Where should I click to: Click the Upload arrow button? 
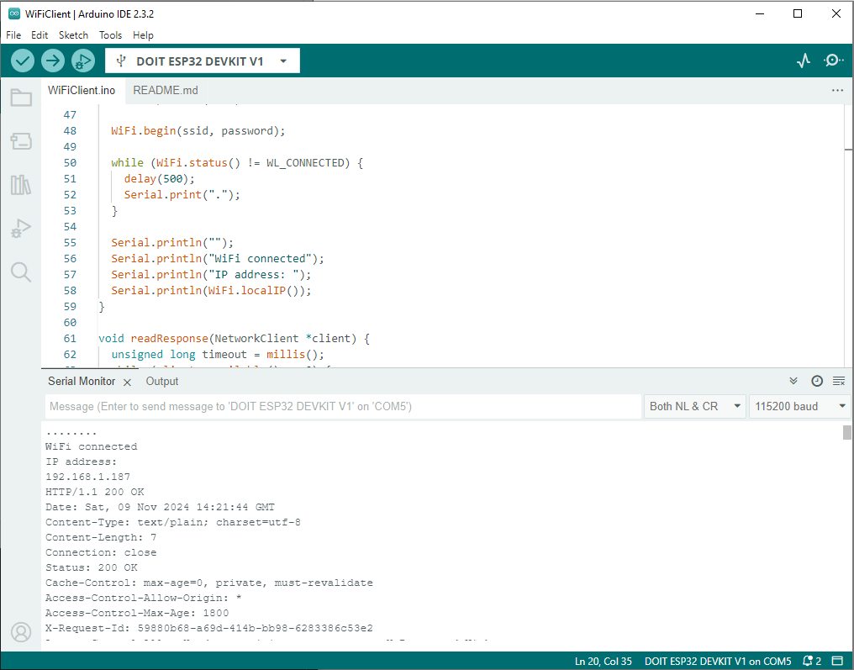pyautogui.click(x=53, y=61)
